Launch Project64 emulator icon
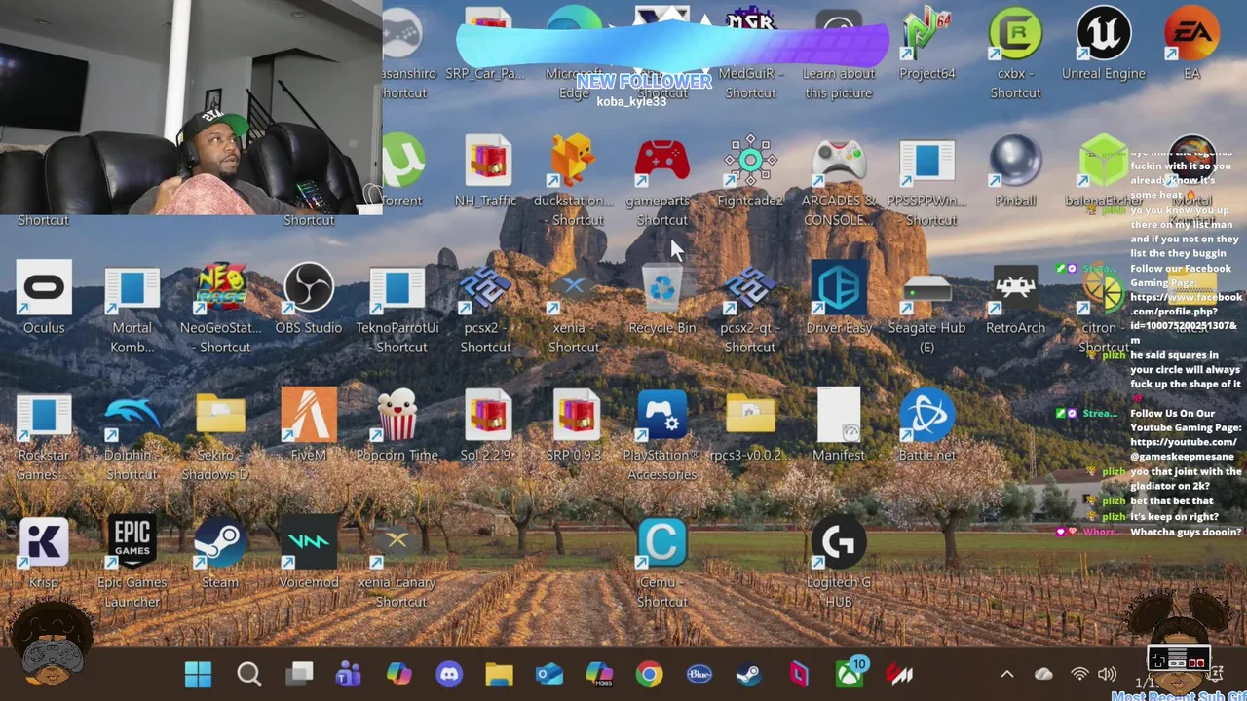 [926, 34]
